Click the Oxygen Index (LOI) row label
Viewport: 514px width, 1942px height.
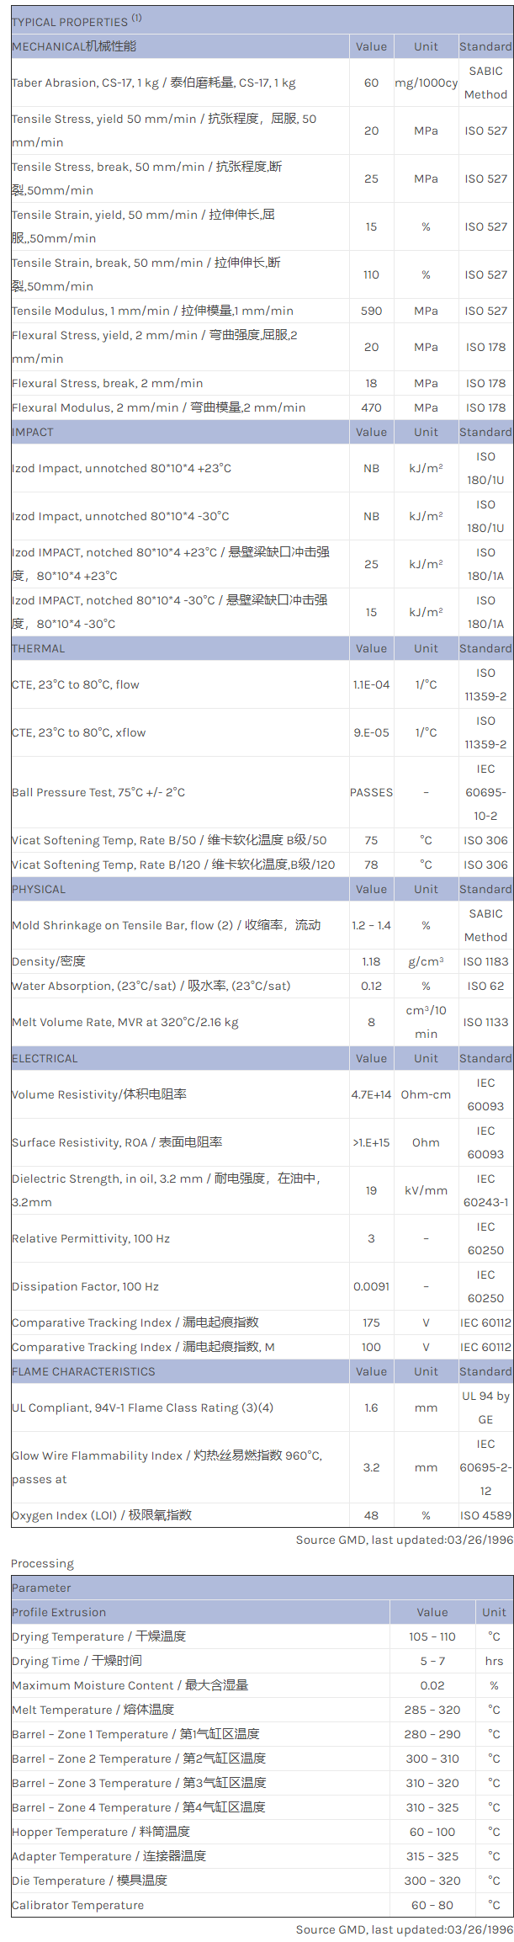(x=102, y=1515)
